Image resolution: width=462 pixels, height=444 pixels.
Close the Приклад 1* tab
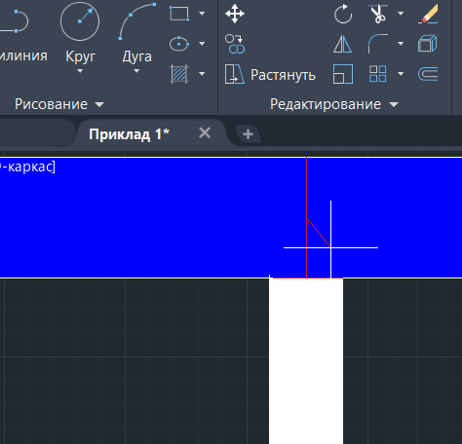pyautogui.click(x=205, y=133)
